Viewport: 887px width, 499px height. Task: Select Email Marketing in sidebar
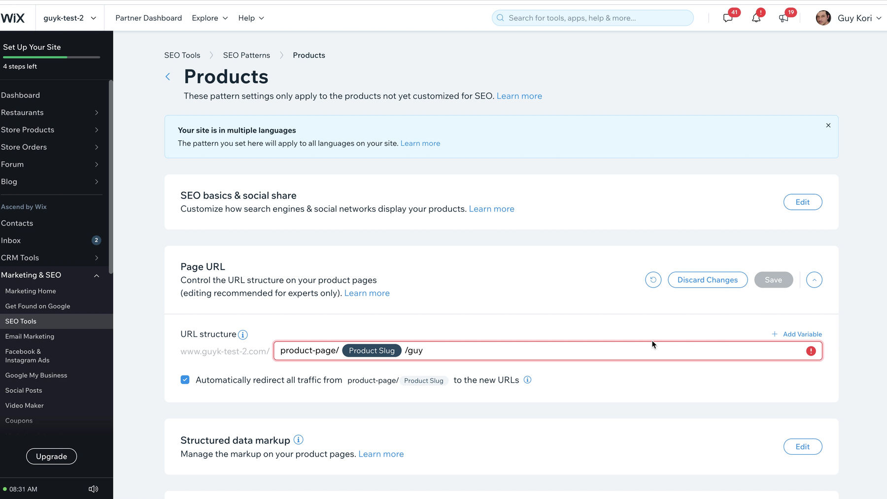tap(30, 336)
